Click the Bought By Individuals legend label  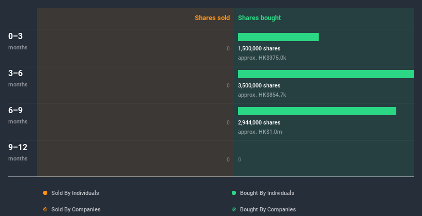(x=267, y=193)
